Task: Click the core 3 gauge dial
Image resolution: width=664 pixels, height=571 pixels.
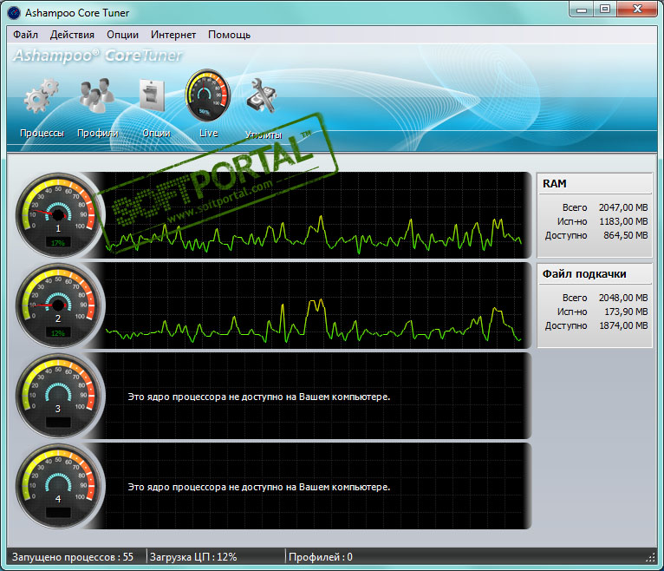Action: click(58, 396)
